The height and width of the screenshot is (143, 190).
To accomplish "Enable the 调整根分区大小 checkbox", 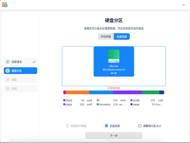I will click(x=140, y=126).
